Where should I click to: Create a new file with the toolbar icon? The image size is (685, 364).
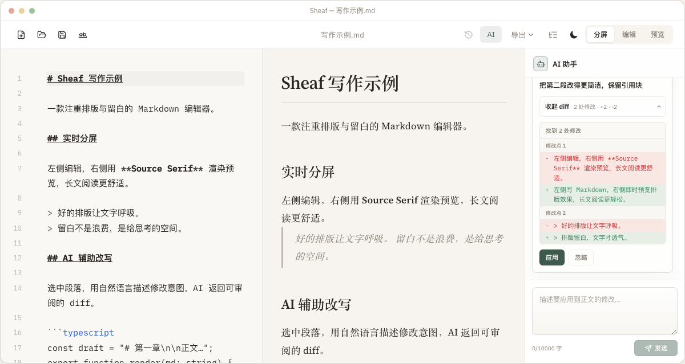coord(21,35)
